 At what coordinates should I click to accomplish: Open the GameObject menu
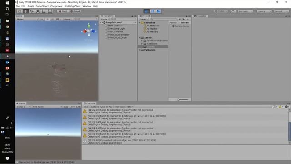click(x=42, y=6)
